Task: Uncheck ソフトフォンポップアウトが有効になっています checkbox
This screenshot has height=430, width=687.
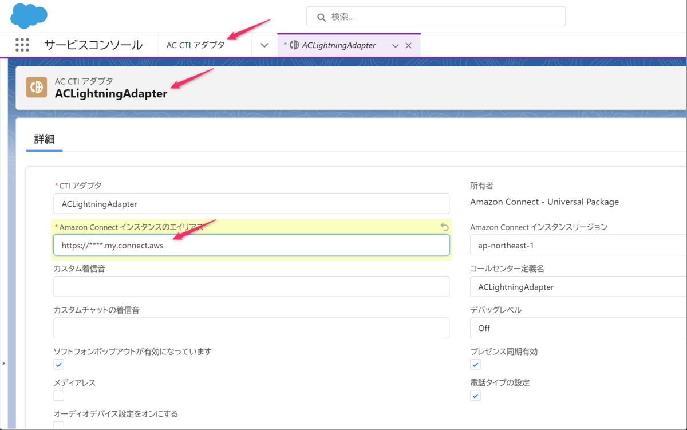Action: (59, 364)
